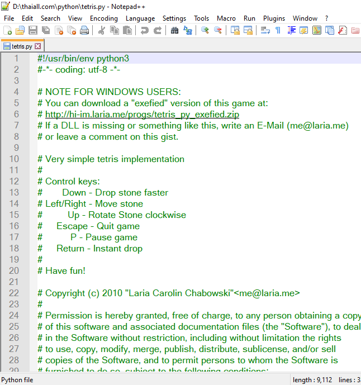
Task: Open the Encoding menu
Action: pyautogui.click(x=103, y=18)
